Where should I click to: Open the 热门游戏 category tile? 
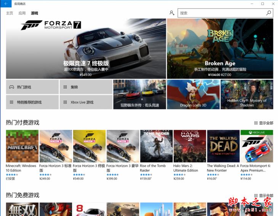click(32, 87)
